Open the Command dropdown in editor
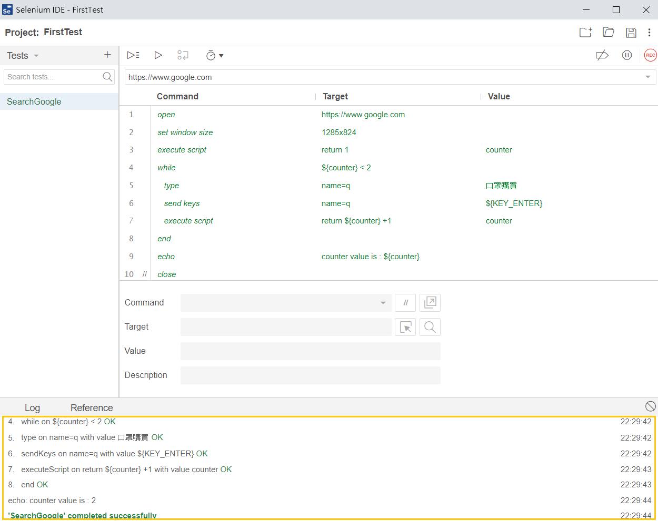Screen dimensions: 658x521 coord(383,303)
